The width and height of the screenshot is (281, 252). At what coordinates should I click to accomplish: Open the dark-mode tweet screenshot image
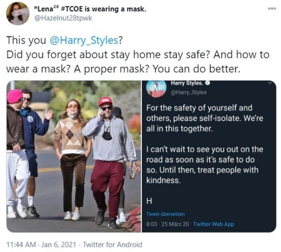209,156
